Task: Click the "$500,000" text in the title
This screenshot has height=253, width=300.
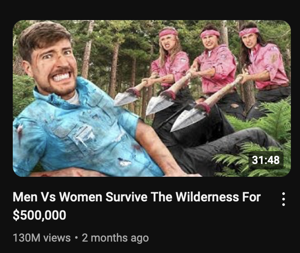Action: [x=40, y=215]
